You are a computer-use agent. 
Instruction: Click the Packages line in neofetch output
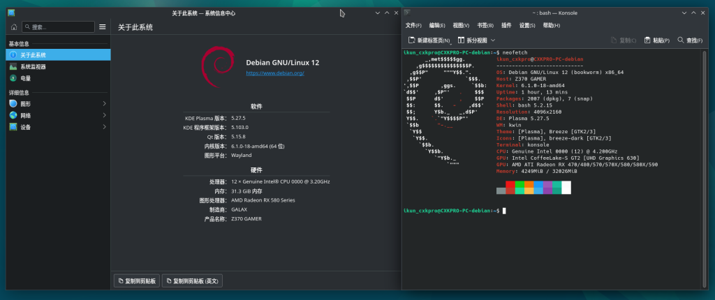pyautogui.click(x=543, y=98)
